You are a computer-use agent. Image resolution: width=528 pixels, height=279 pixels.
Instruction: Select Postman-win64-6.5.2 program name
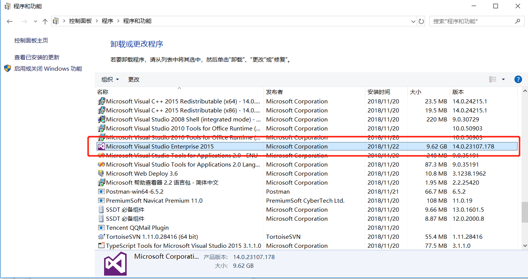pyautogui.click(x=135, y=191)
